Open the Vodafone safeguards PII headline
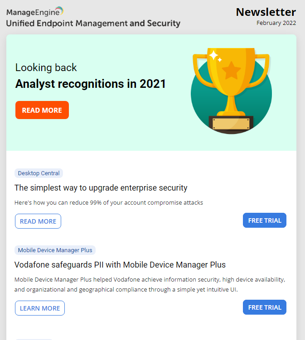 [x=120, y=265]
